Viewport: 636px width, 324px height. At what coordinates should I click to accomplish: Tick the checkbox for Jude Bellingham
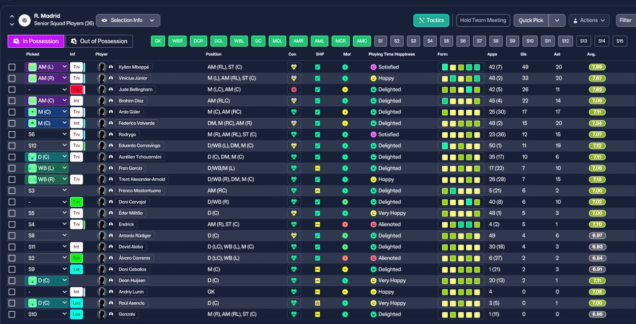[x=12, y=89]
